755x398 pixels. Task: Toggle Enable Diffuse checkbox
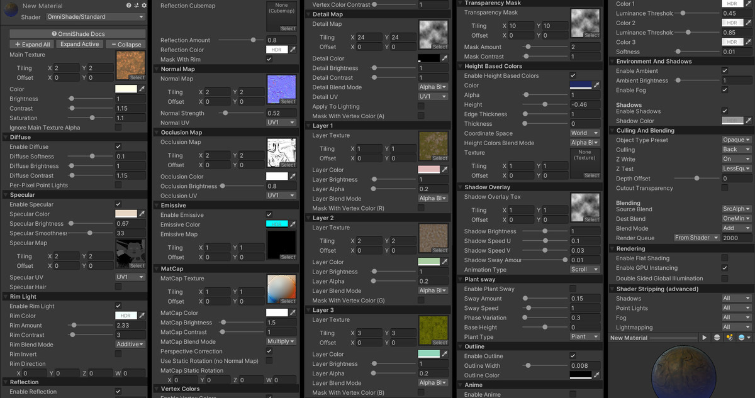click(118, 146)
